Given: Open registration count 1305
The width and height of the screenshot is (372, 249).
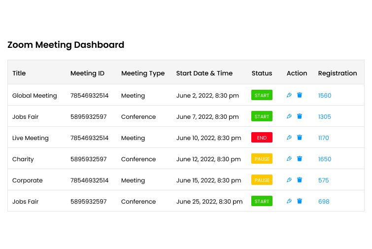Looking at the screenshot, I should pyautogui.click(x=325, y=116).
